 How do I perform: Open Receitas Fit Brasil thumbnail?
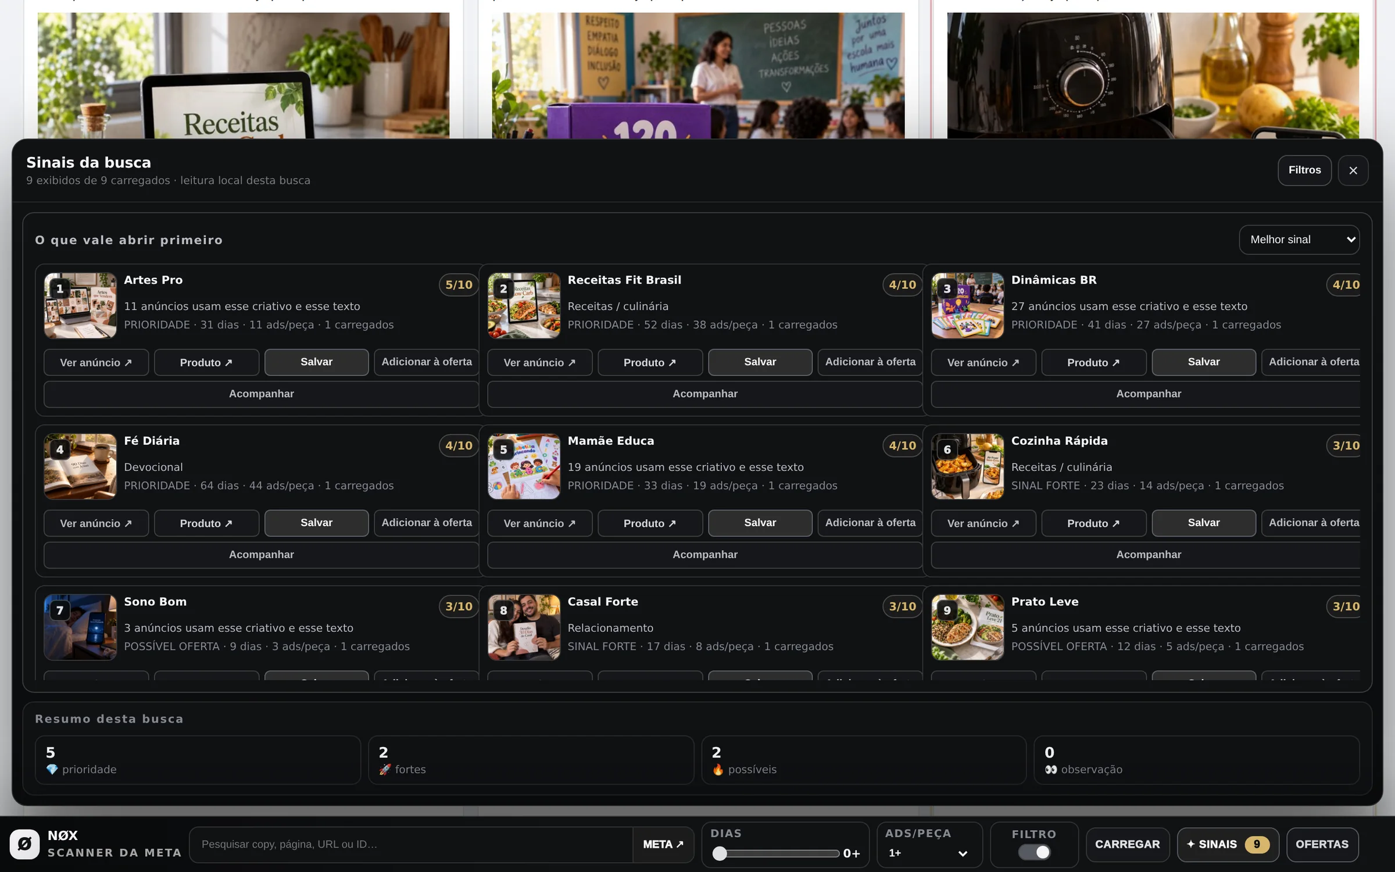coord(524,305)
